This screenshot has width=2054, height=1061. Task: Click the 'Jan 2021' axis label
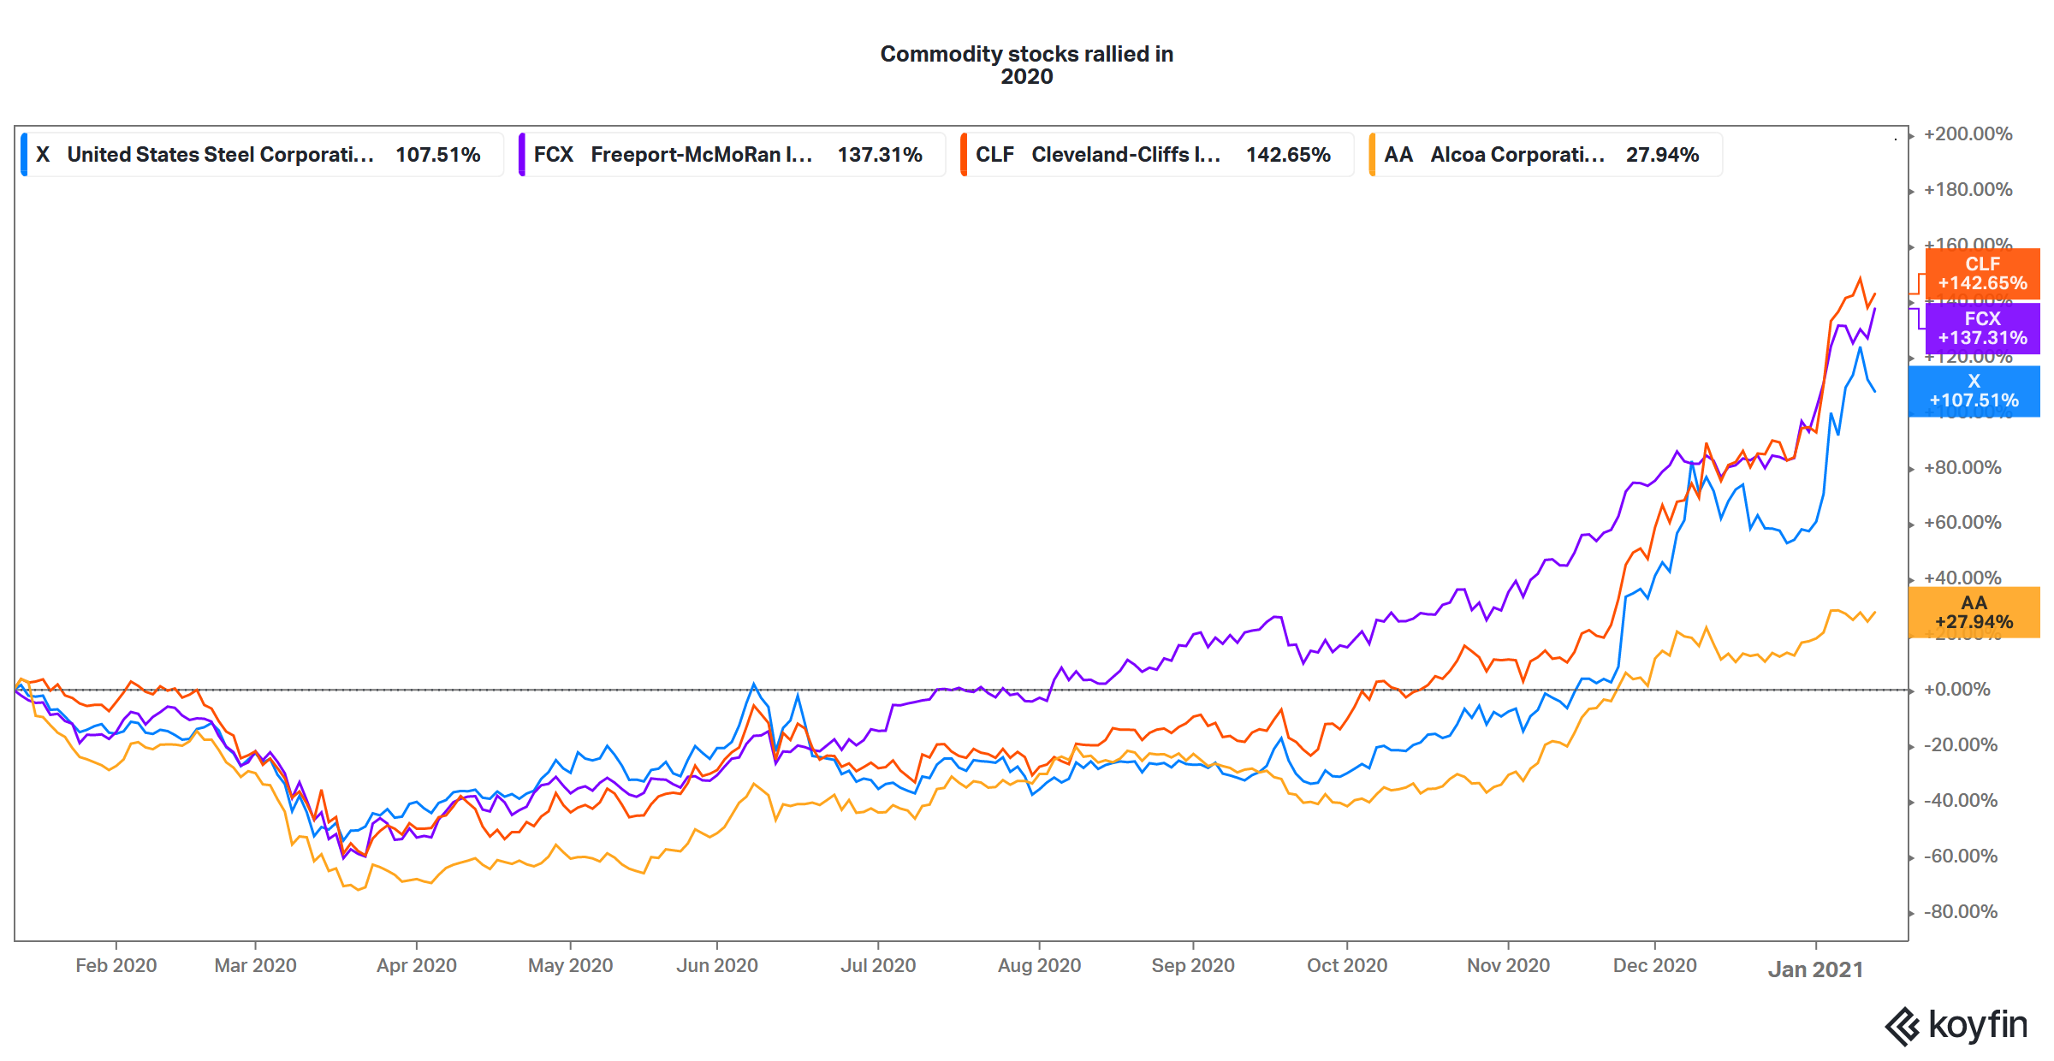click(x=1816, y=969)
